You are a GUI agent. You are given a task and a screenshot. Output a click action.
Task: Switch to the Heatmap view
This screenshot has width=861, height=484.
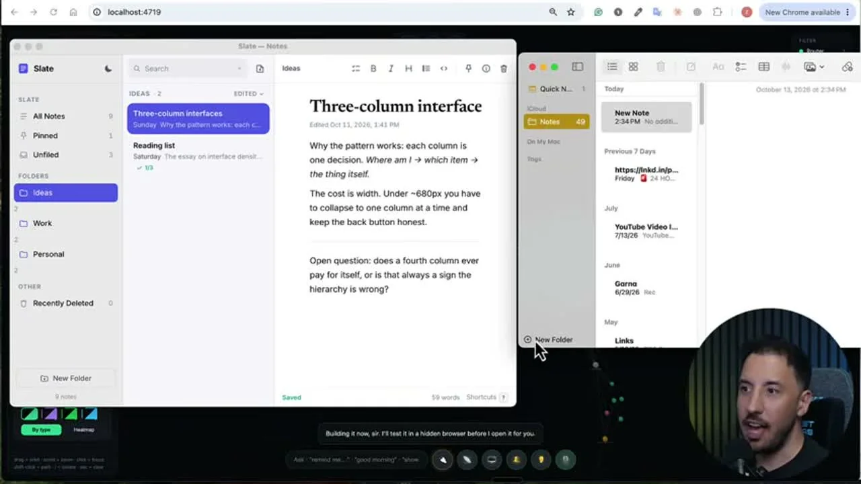point(84,430)
